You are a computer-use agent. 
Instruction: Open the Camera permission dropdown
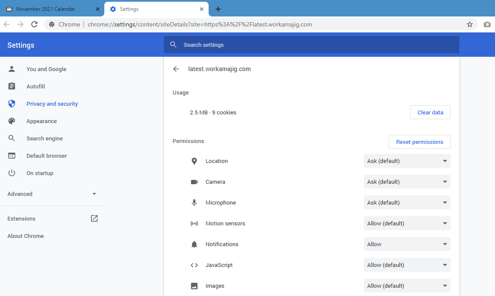pos(407,182)
